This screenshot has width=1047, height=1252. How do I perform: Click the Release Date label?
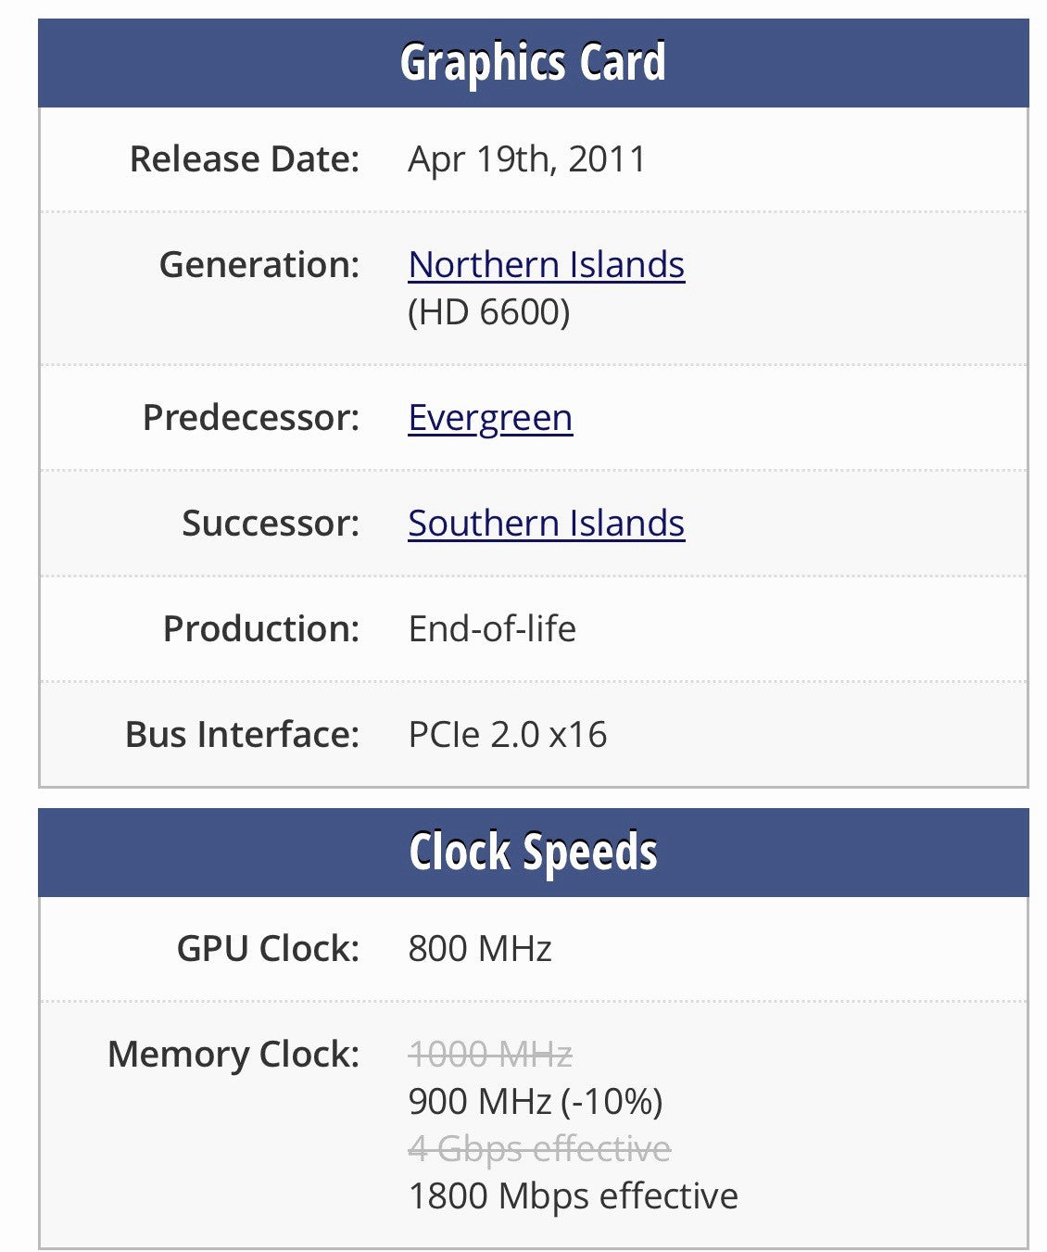pos(246,158)
